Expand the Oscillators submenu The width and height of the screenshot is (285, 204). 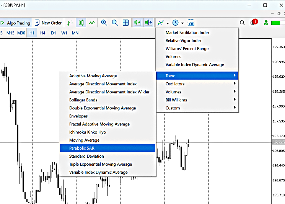[197, 84]
